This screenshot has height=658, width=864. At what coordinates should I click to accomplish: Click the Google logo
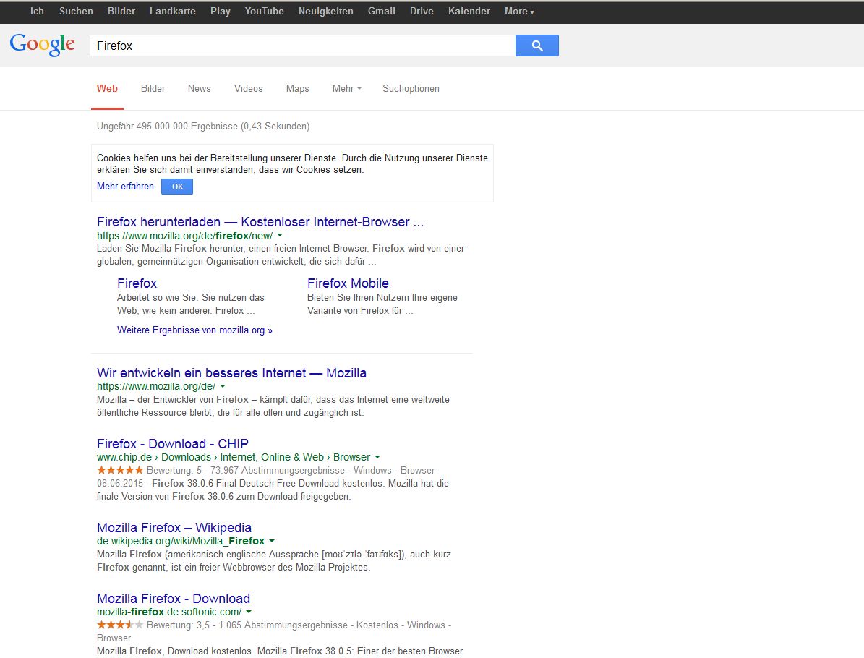click(43, 45)
